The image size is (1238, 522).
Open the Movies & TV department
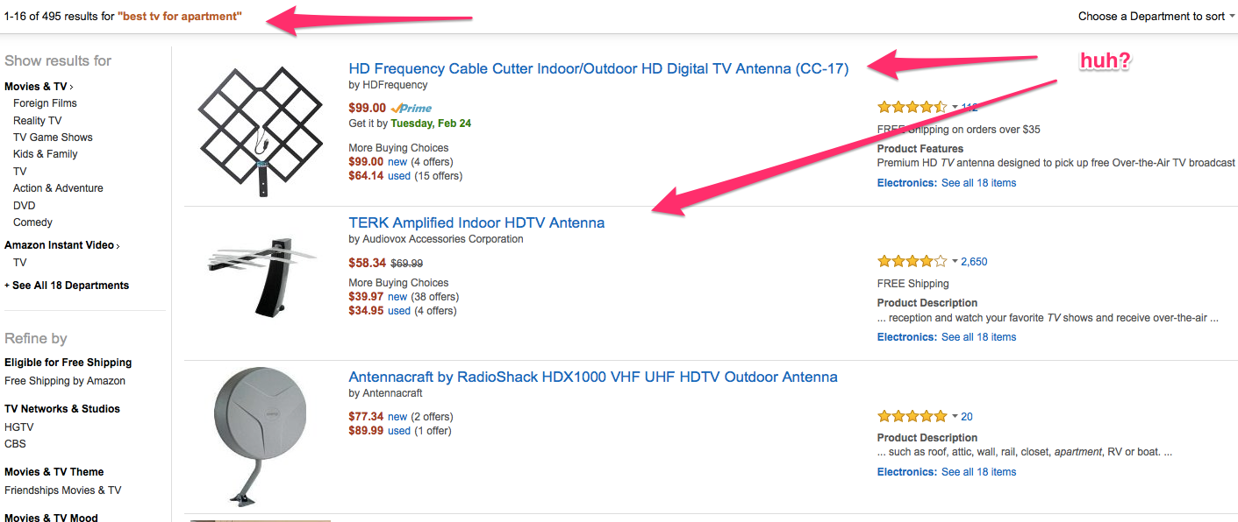click(39, 87)
